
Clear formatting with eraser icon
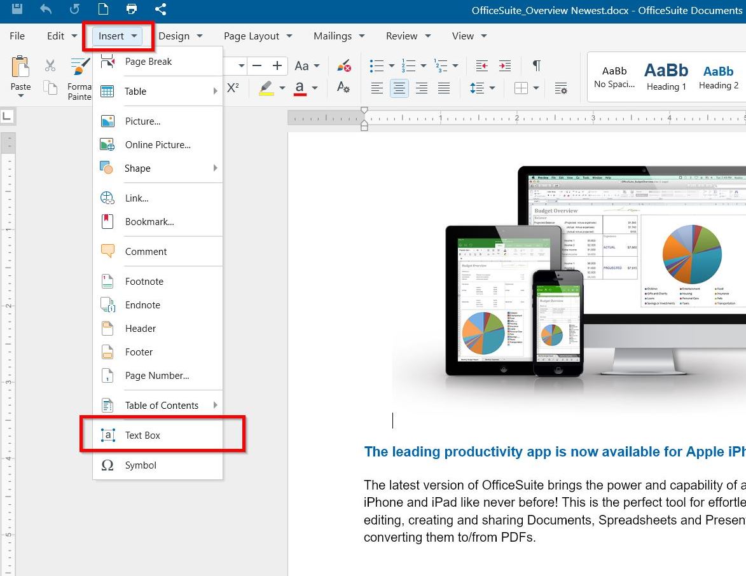coord(343,65)
